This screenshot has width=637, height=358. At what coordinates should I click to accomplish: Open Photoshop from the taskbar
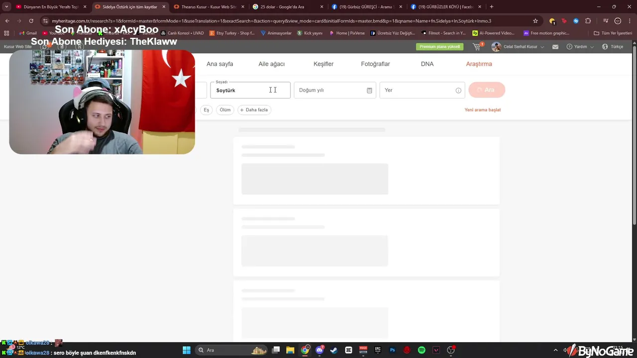pos(392,350)
